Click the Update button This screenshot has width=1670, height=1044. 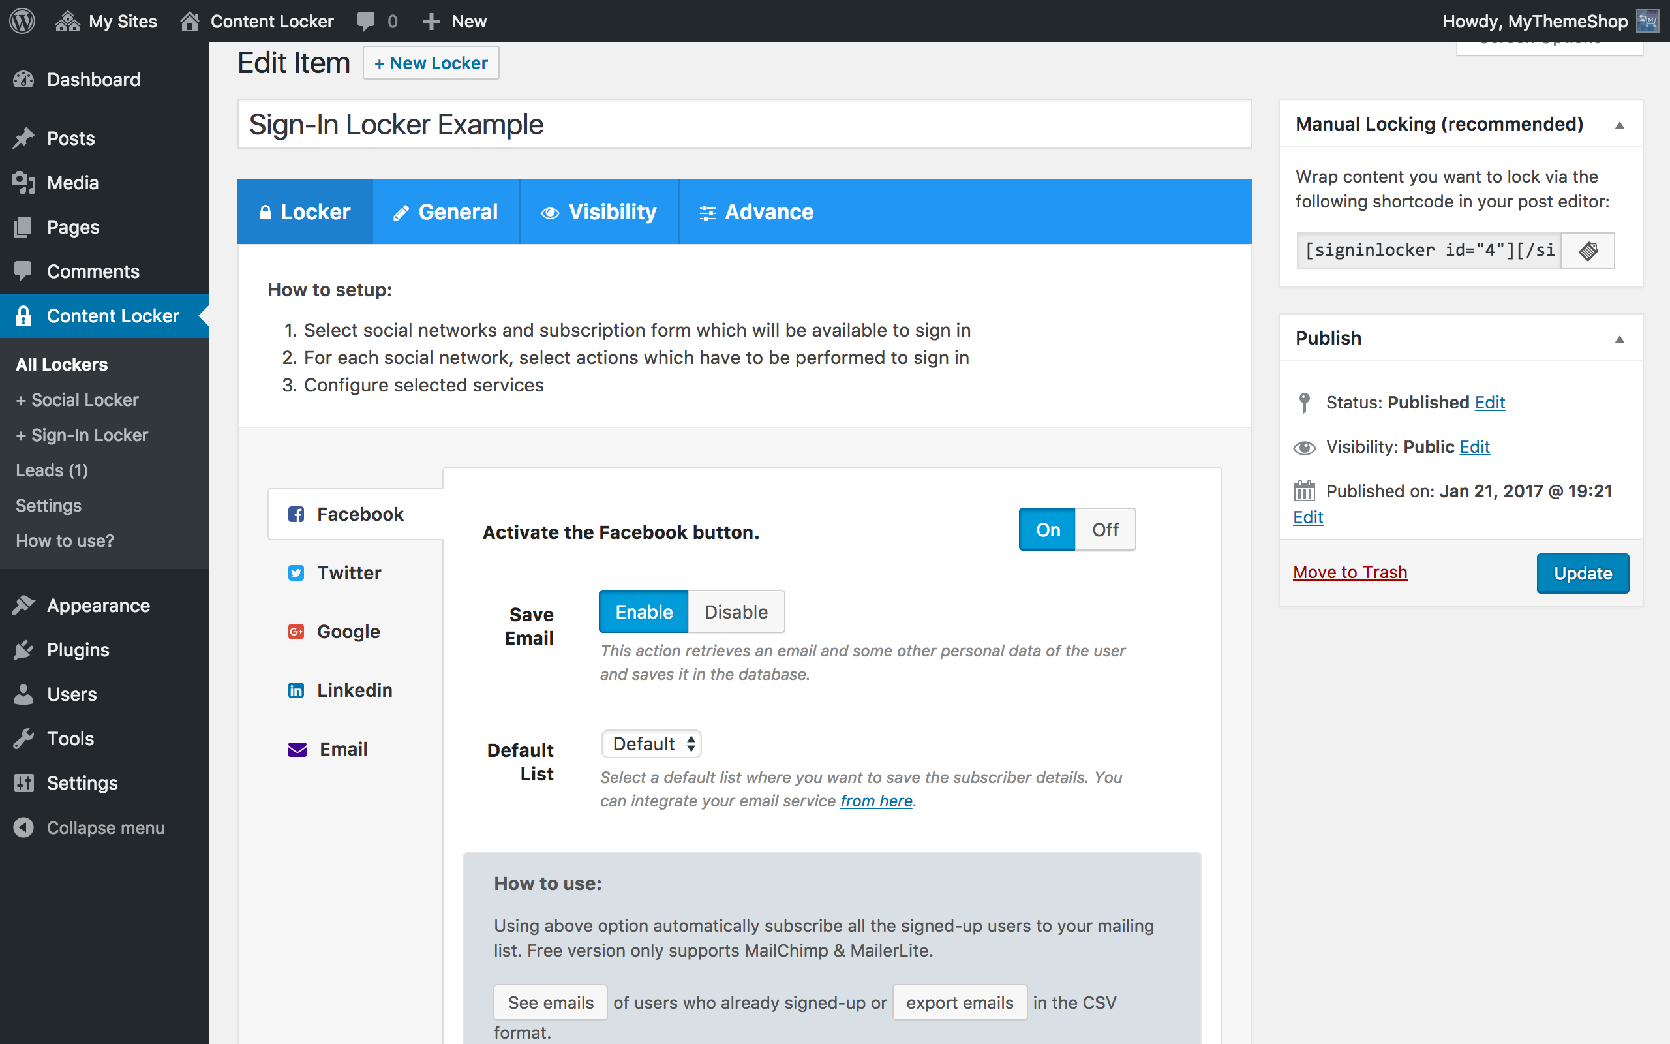pos(1583,573)
